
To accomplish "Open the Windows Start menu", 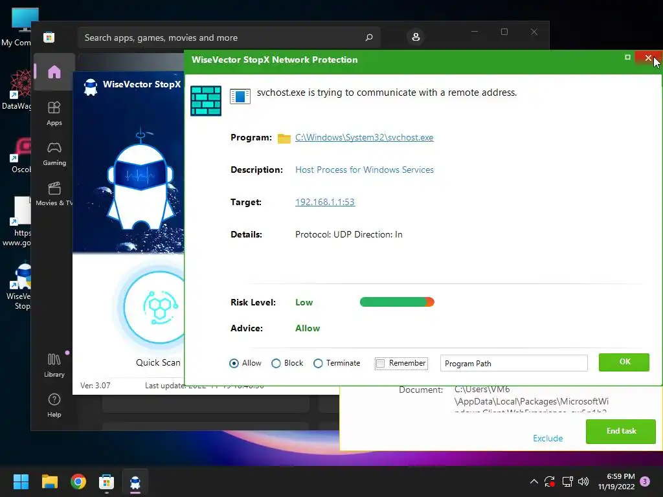I will (x=21, y=481).
